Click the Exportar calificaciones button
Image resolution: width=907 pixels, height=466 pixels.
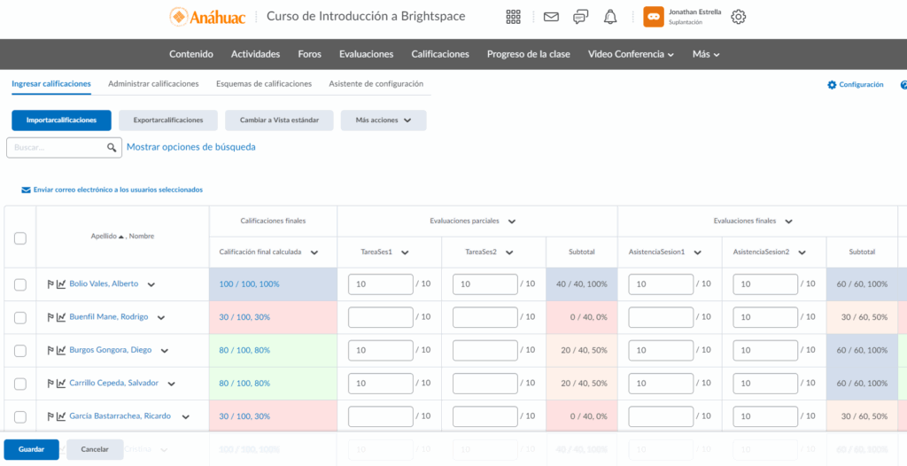[168, 120]
